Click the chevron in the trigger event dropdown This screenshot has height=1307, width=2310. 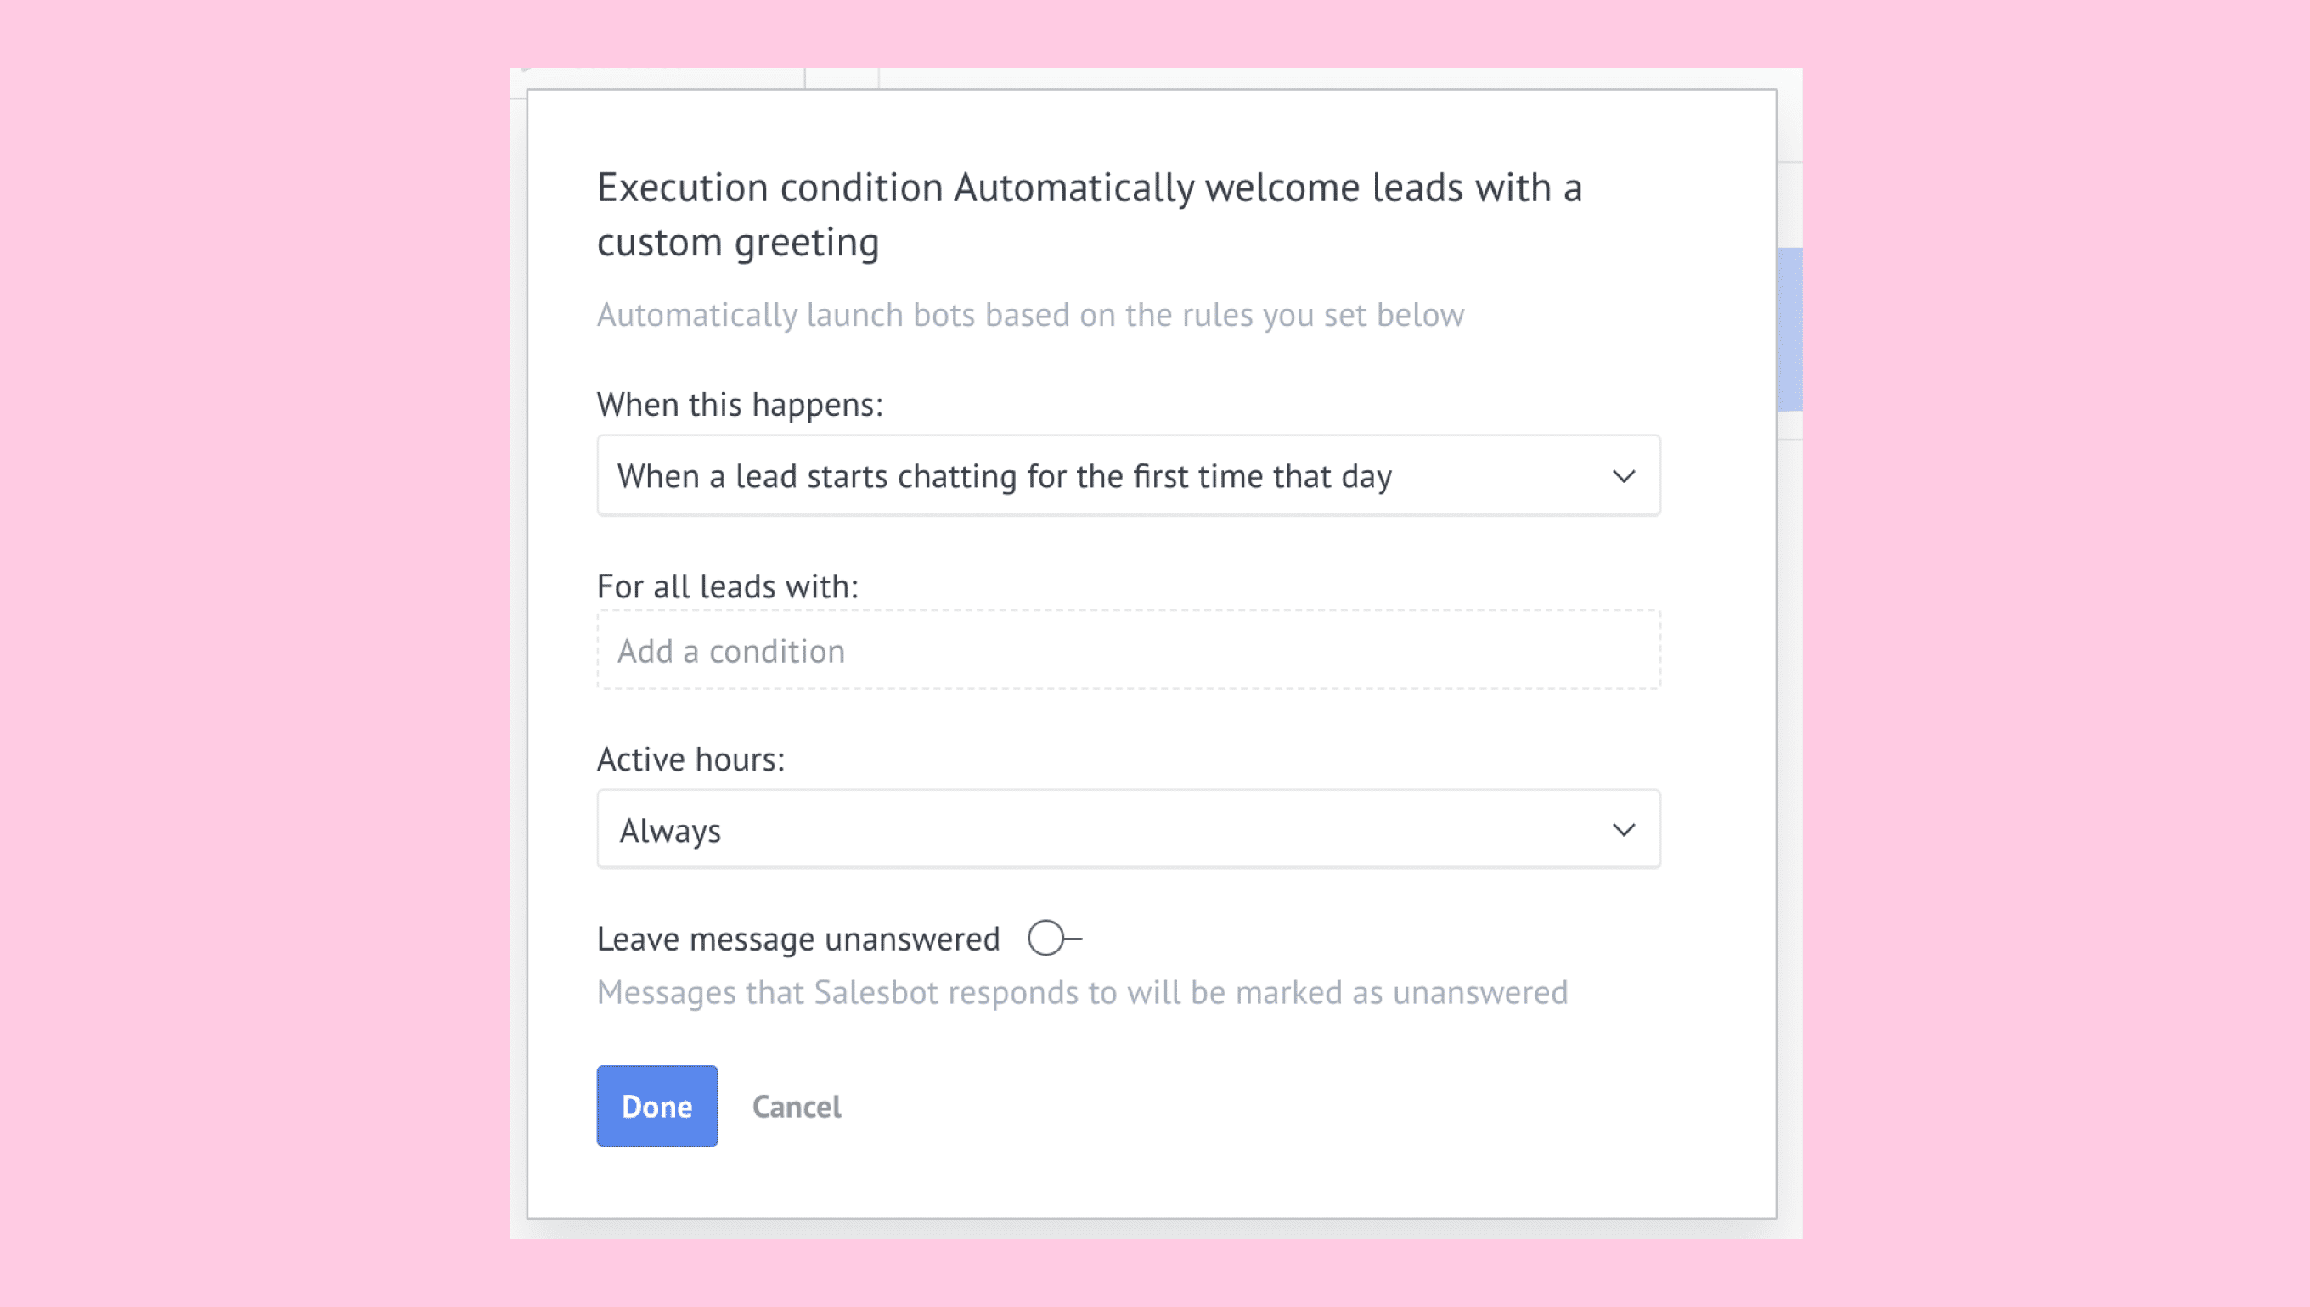(1623, 476)
